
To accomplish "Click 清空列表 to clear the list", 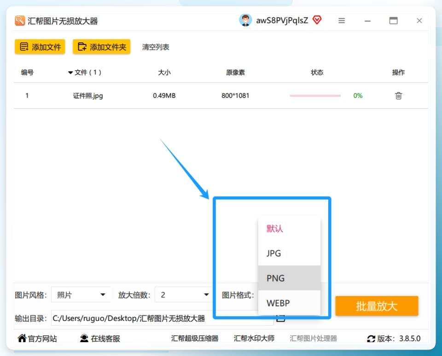I will point(156,47).
